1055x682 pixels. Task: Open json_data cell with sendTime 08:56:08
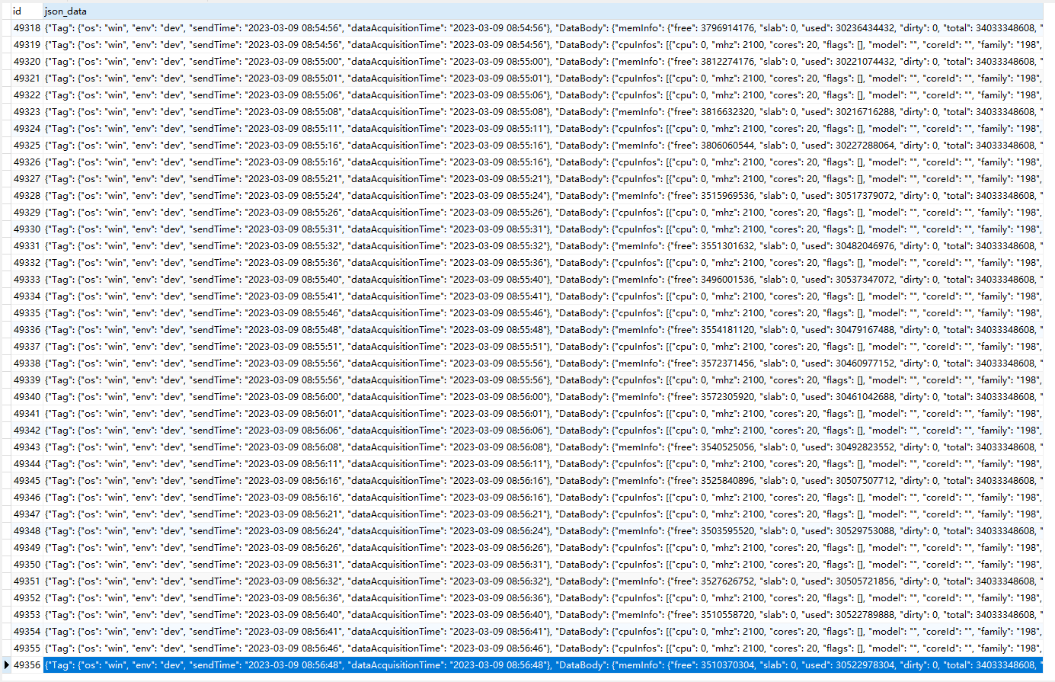tap(542, 447)
